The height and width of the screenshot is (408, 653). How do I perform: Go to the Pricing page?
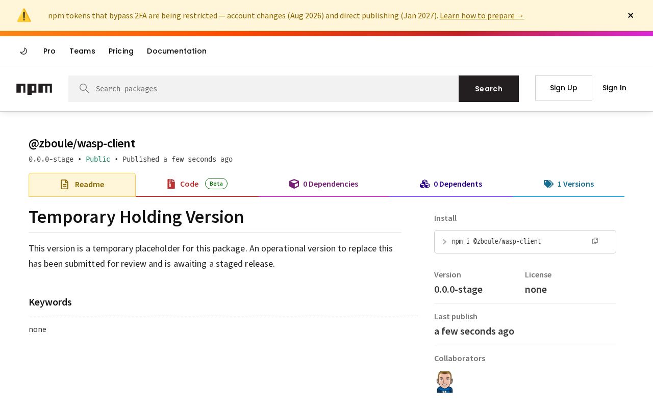click(x=121, y=51)
